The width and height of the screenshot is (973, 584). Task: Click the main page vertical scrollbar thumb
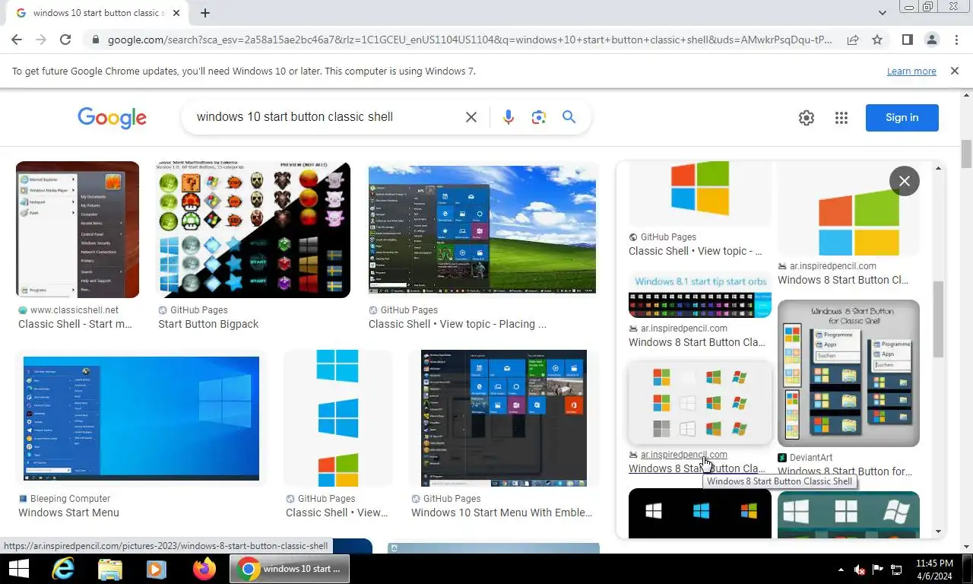966,154
